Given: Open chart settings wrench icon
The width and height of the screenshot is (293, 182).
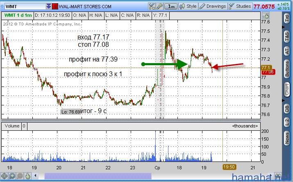Looking at the screenshot, I should (159, 7).
